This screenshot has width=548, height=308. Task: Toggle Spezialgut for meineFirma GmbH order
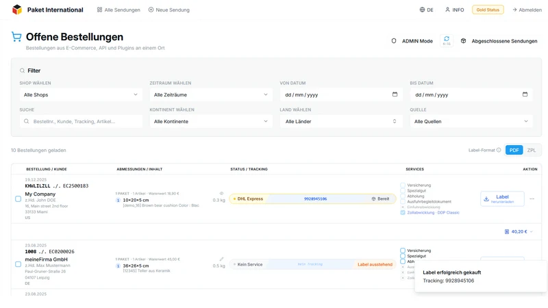click(x=403, y=256)
